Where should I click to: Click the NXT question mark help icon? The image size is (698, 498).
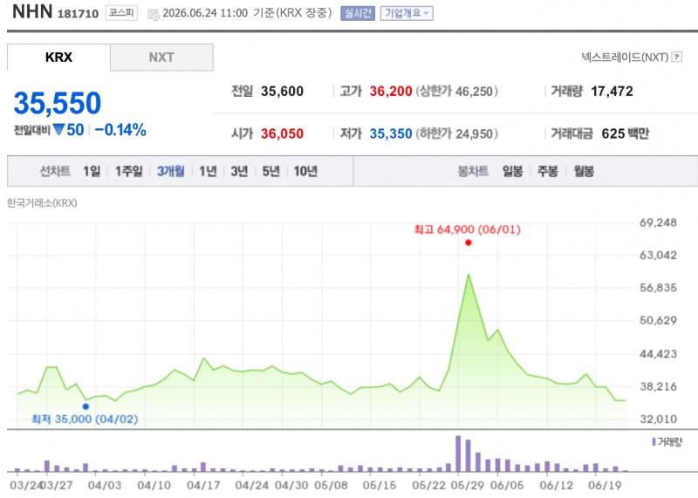coord(677,57)
